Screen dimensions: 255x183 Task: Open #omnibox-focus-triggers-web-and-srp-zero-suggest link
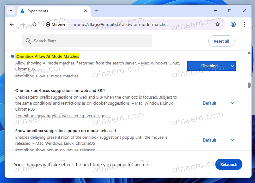[x=63, y=116]
